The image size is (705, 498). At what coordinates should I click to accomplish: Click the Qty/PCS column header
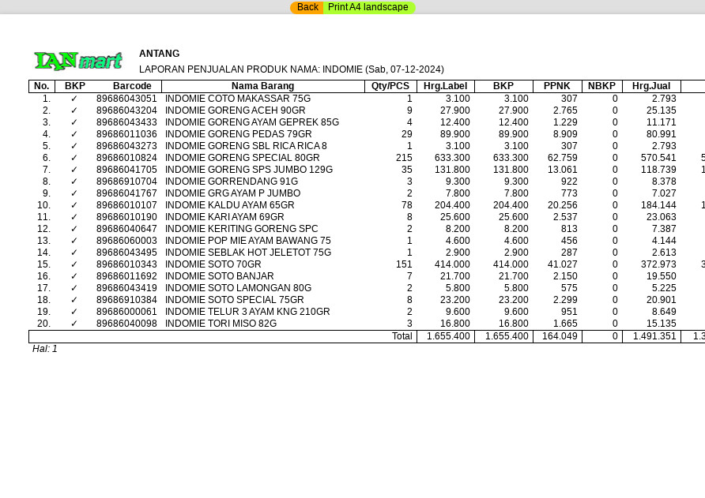click(x=390, y=86)
